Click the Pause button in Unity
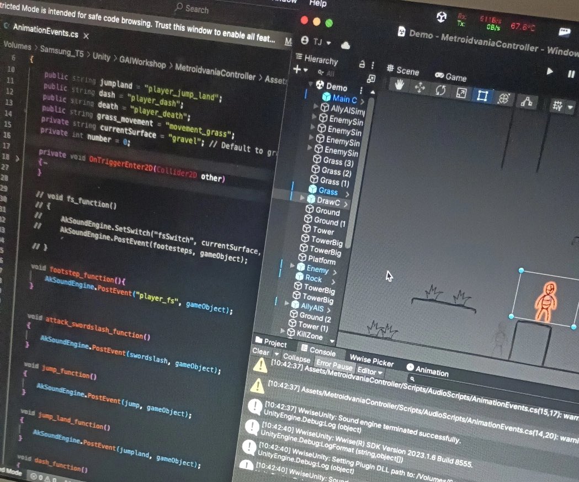The height and width of the screenshot is (482, 579). tap(571, 74)
